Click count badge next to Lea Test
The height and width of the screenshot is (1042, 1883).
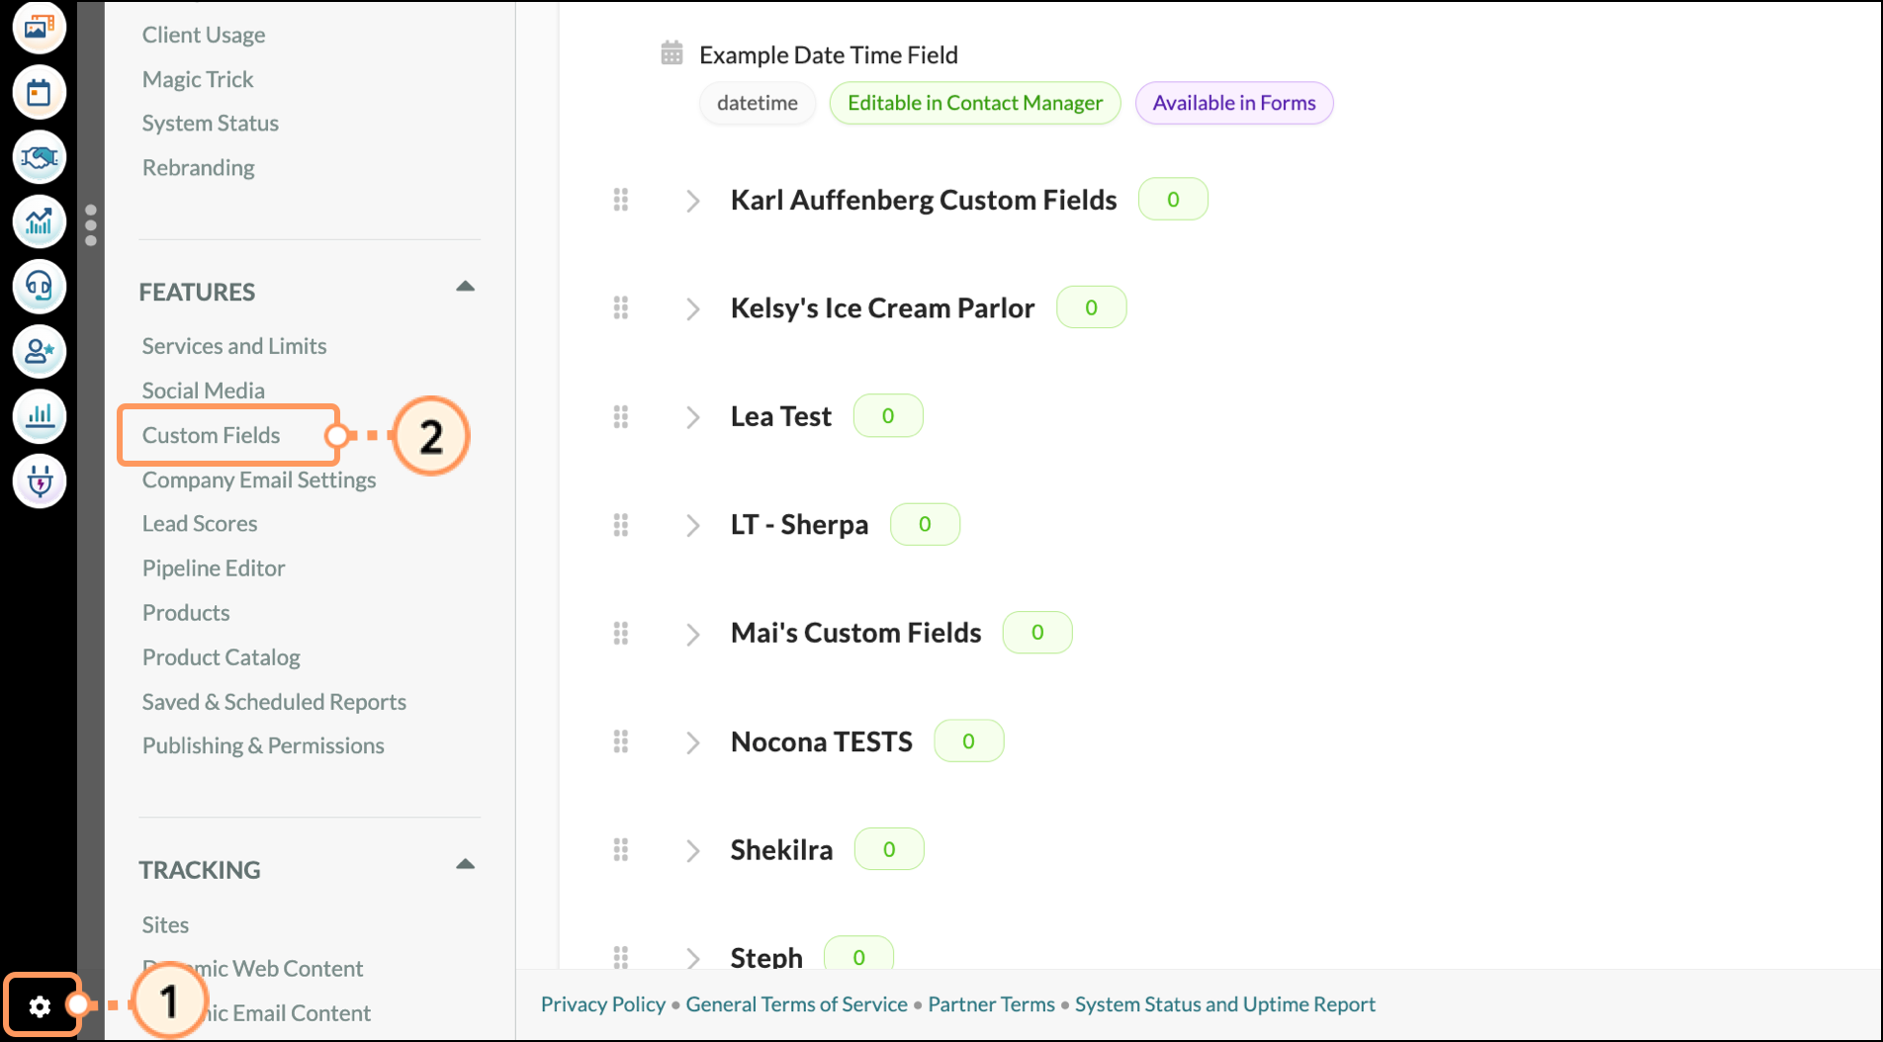888,416
